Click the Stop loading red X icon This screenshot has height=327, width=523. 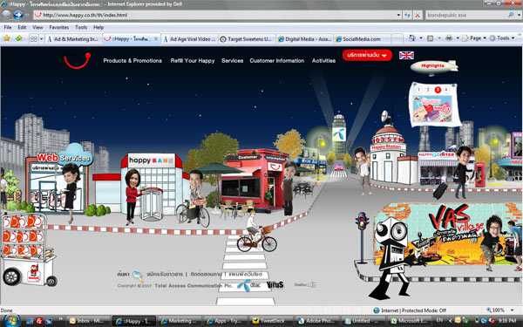[418, 15]
